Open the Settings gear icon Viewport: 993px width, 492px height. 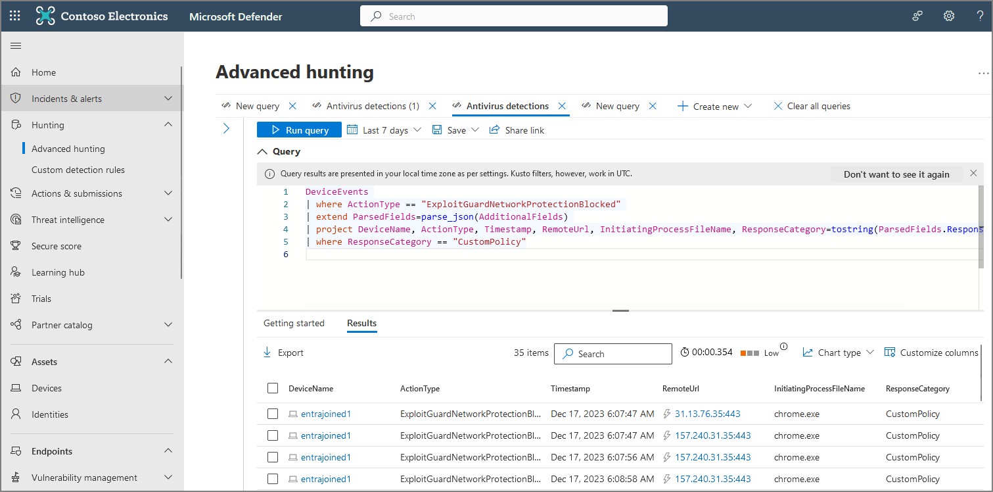pyautogui.click(x=949, y=16)
